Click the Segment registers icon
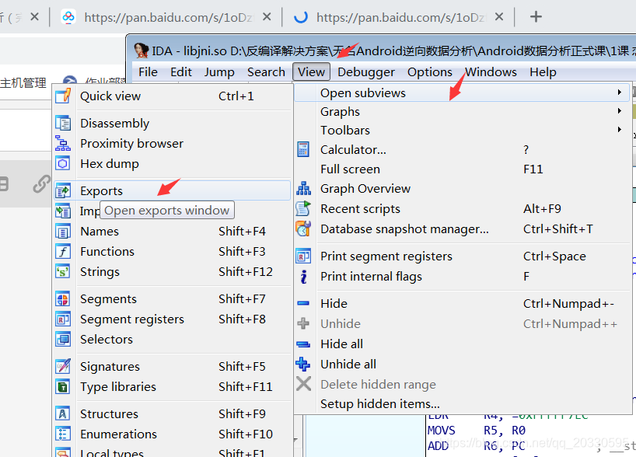Viewport: 636px width, 457px height. click(x=63, y=319)
